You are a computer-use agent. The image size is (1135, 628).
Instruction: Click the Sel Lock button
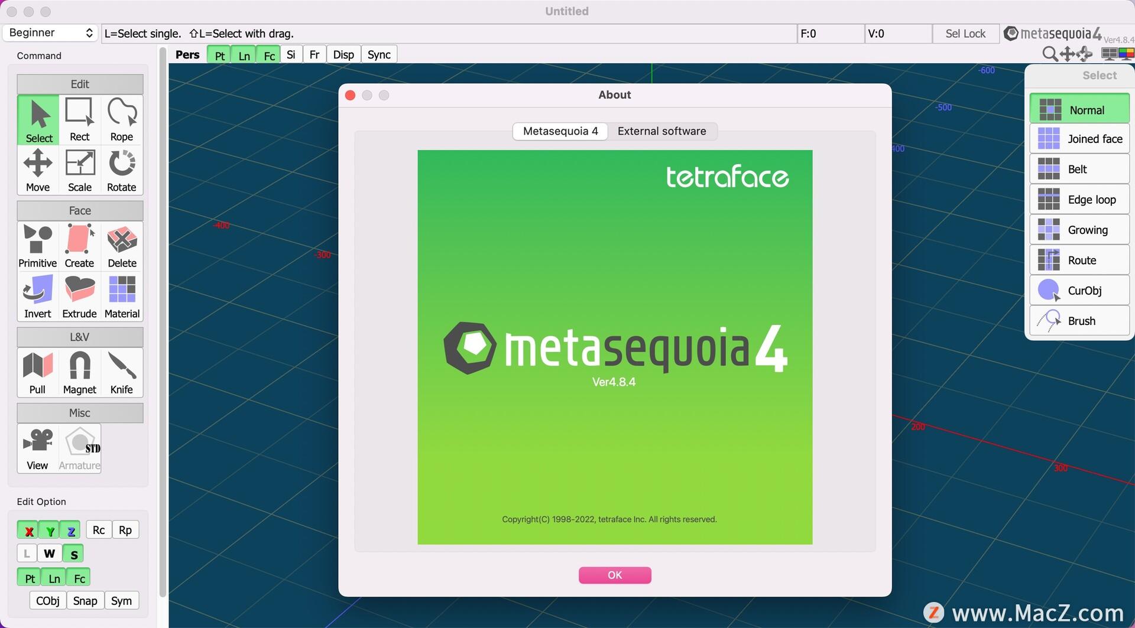(x=965, y=34)
